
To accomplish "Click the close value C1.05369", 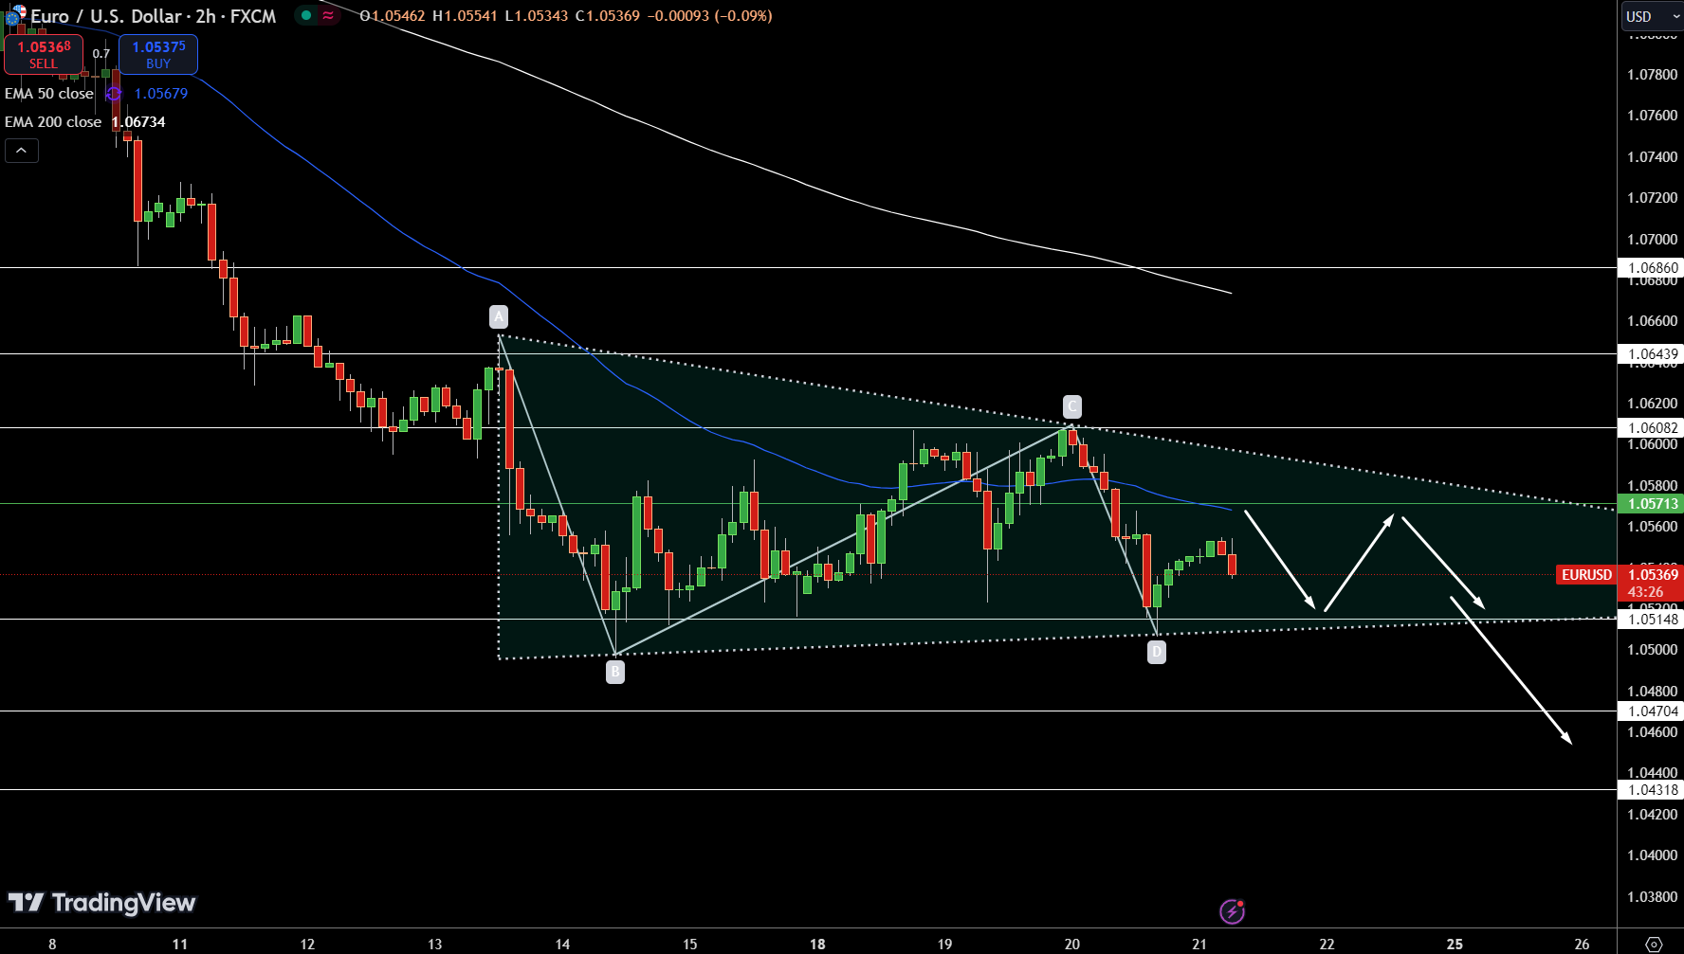I will pos(607,16).
